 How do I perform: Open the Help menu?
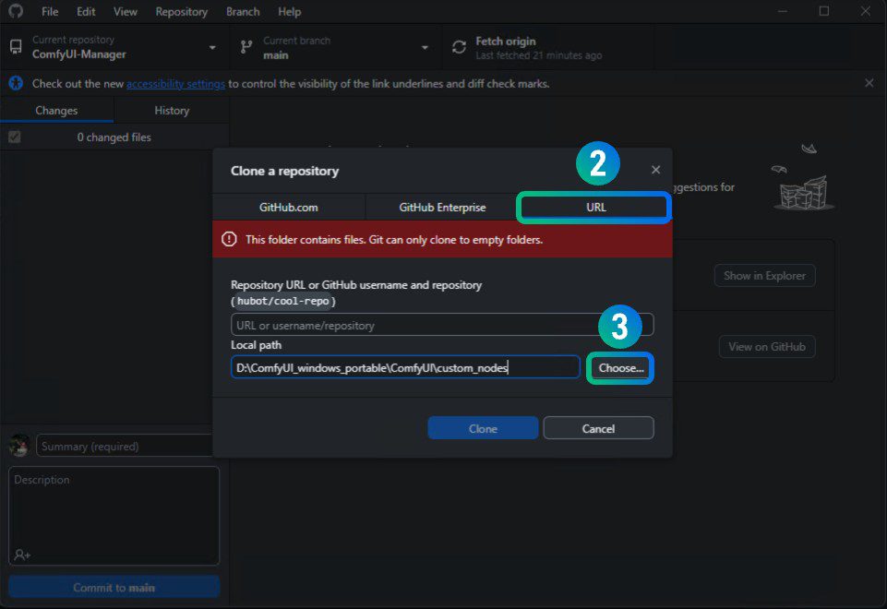[x=290, y=11]
